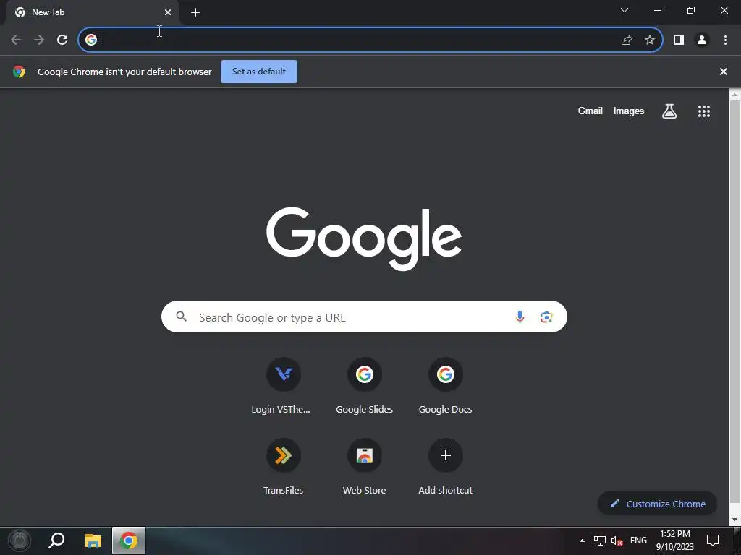Open the Google Slides shortcut
This screenshot has width=741, height=555.
(x=365, y=387)
